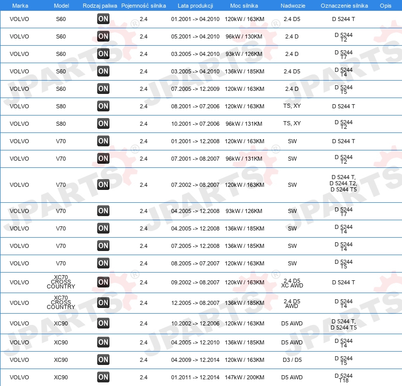
Task: Click ON icon for XC70 Cross Country 136kW / 185KM
Action: click(x=103, y=303)
